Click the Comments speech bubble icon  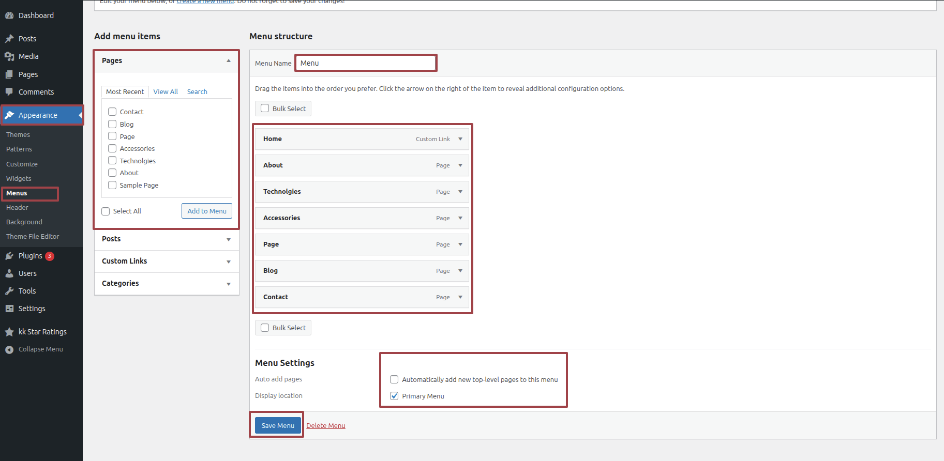[x=9, y=92]
